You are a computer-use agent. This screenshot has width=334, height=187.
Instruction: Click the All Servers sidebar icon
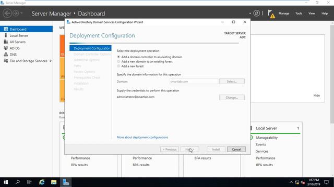coord(6,42)
